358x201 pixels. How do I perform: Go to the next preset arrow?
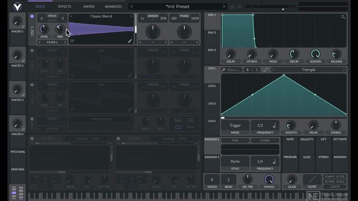click(x=224, y=7)
